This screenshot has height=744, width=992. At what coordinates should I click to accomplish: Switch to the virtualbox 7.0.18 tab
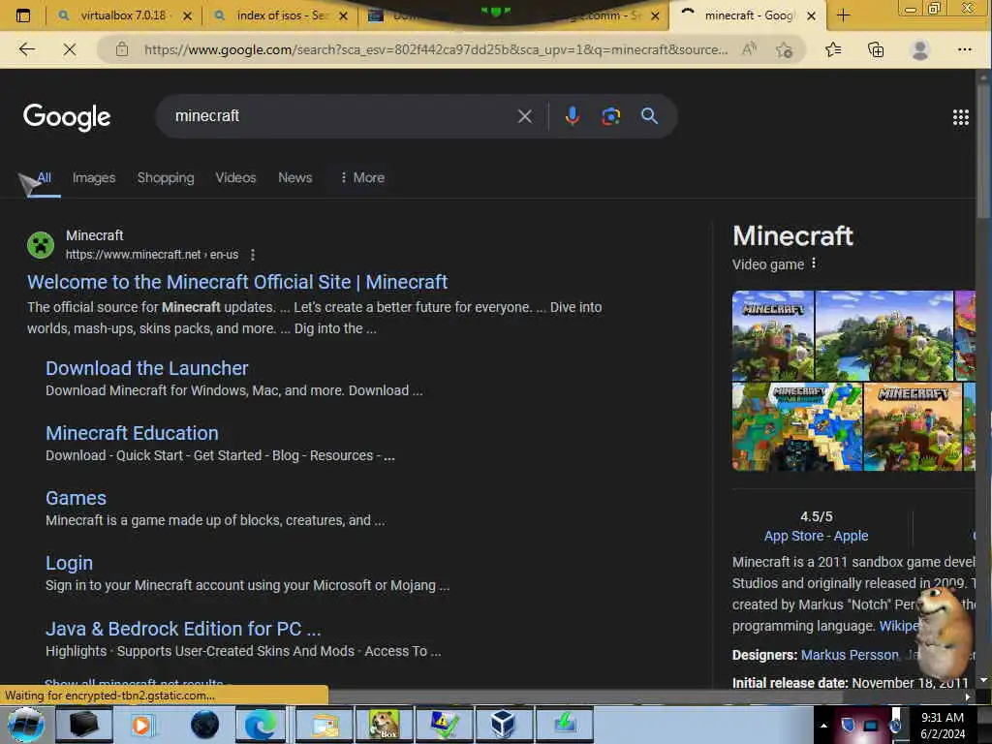[122, 15]
